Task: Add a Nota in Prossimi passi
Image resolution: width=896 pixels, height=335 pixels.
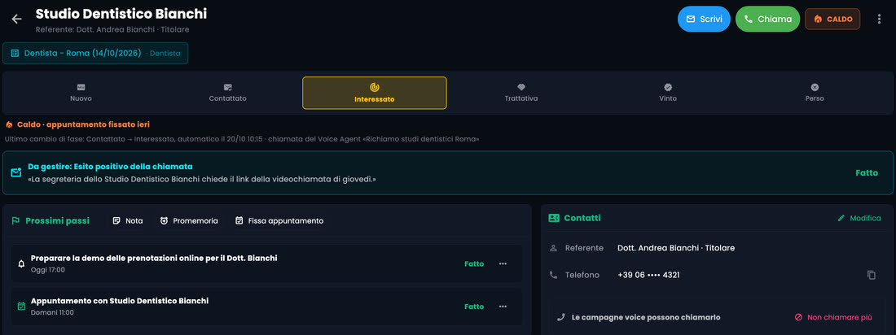Action: point(128,221)
